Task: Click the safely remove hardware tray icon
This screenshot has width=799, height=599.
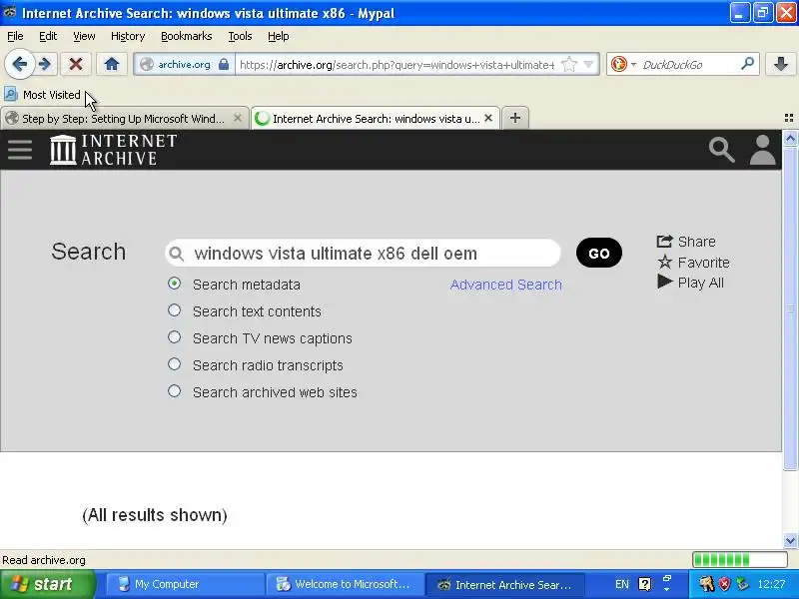Action: pos(742,584)
